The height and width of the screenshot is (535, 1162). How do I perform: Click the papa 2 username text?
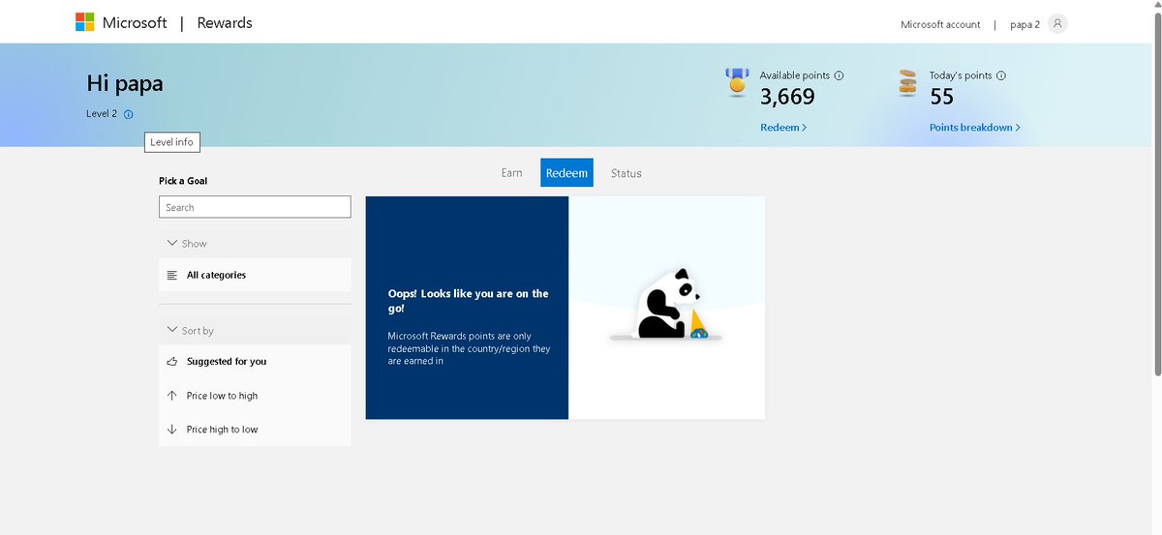1024,24
